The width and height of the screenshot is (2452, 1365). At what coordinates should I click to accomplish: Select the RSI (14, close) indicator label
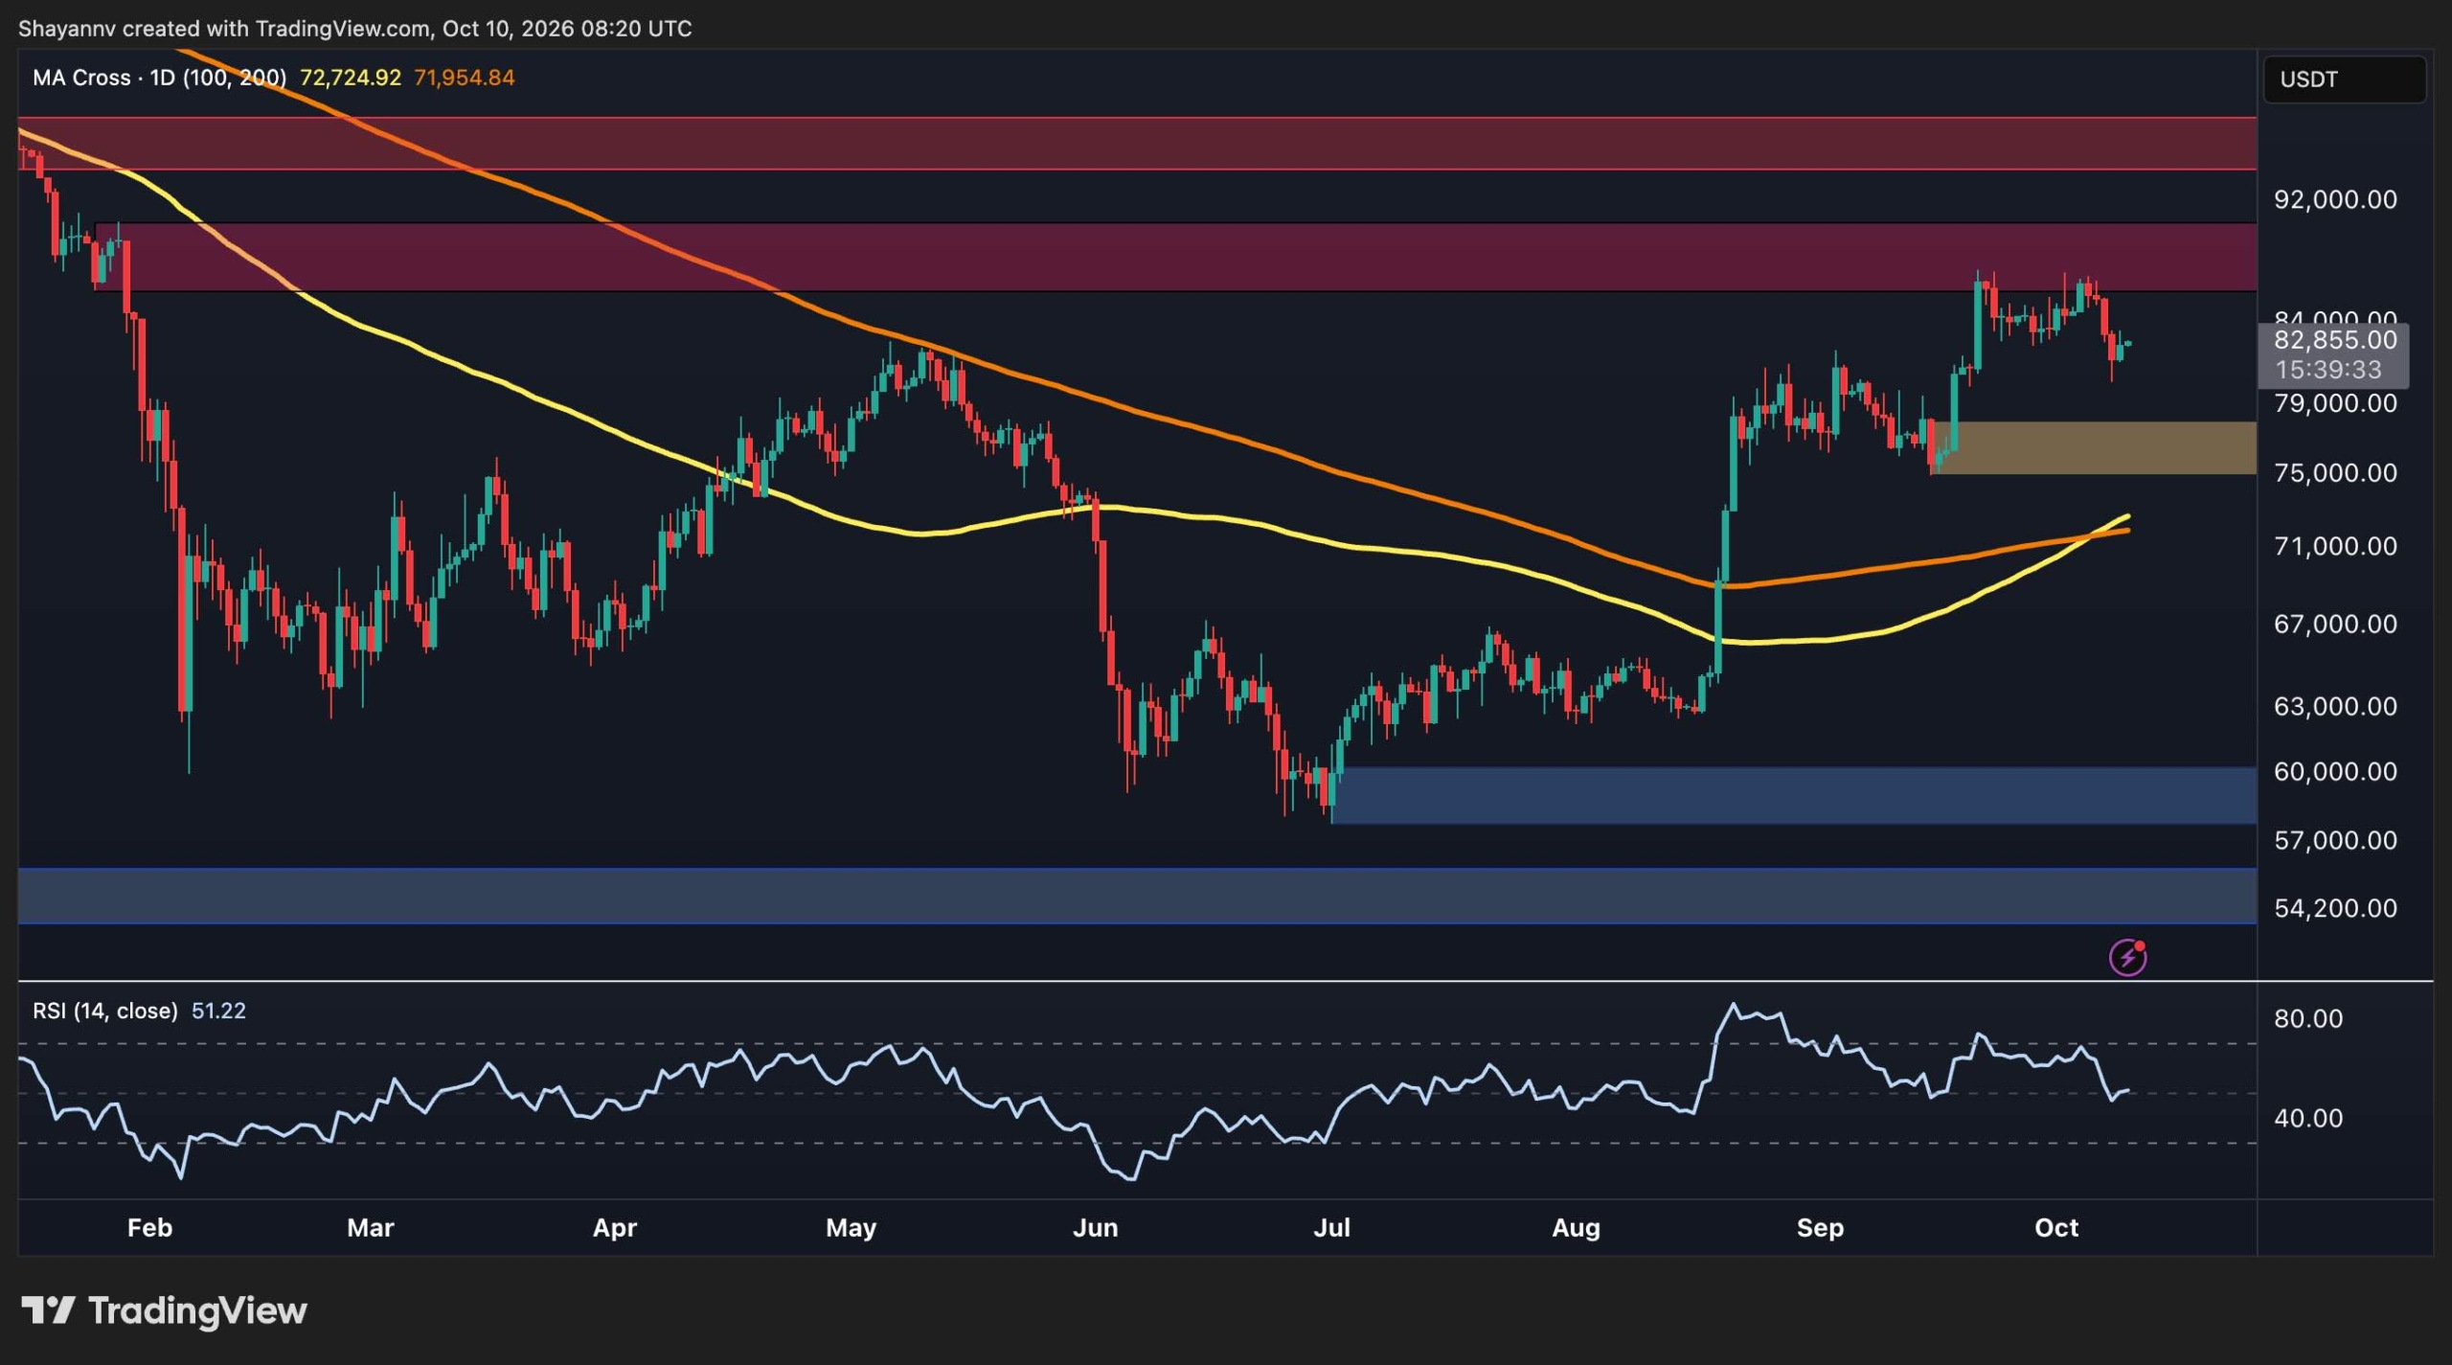click(x=105, y=1011)
